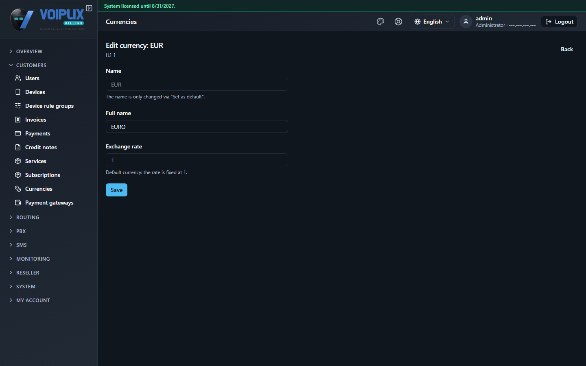The image size is (586, 366).
Task: Click the Invoices sidebar icon
Action: [18, 120]
